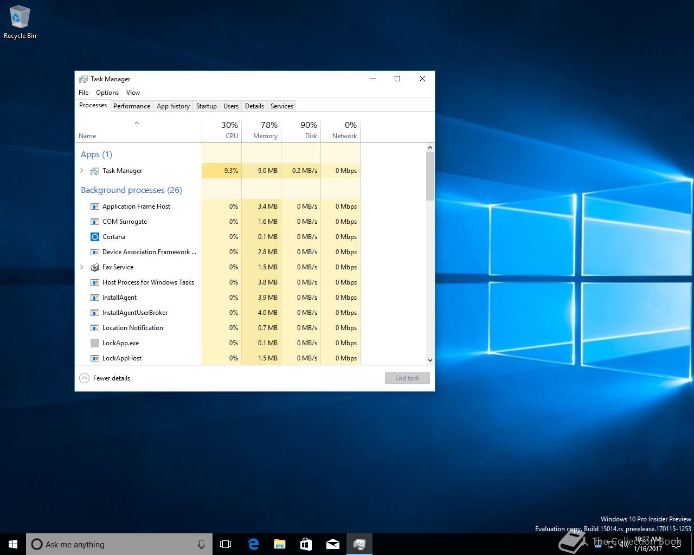
Task: Click the LockApp.exe gray icon
Action: pos(95,343)
